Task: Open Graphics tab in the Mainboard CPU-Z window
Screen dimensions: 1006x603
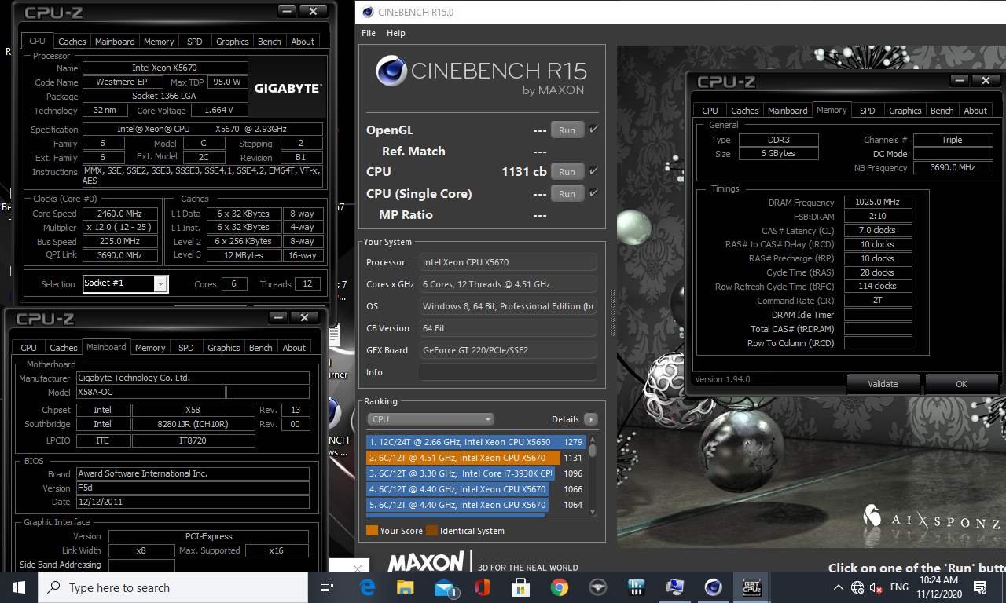Action: pyautogui.click(x=224, y=348)
